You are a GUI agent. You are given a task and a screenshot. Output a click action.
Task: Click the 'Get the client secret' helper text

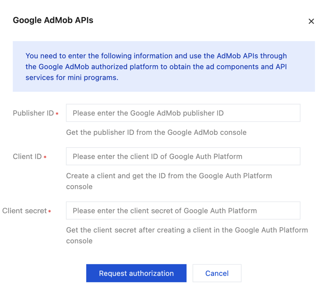187,230
